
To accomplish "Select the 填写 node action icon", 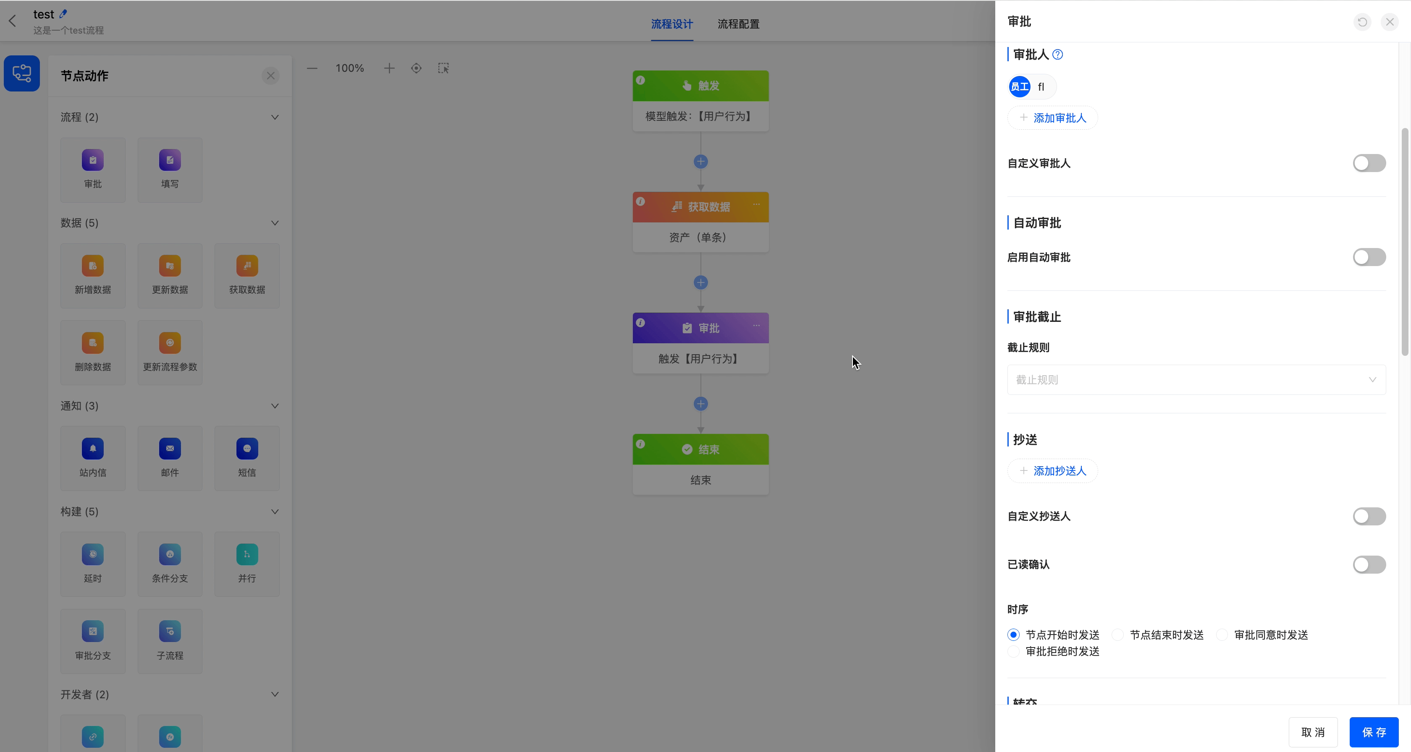I will click(x=170, y=160).
